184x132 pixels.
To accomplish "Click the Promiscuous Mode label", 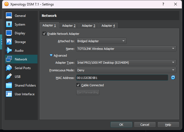I will pyautogui.click(x=62, y=70).
